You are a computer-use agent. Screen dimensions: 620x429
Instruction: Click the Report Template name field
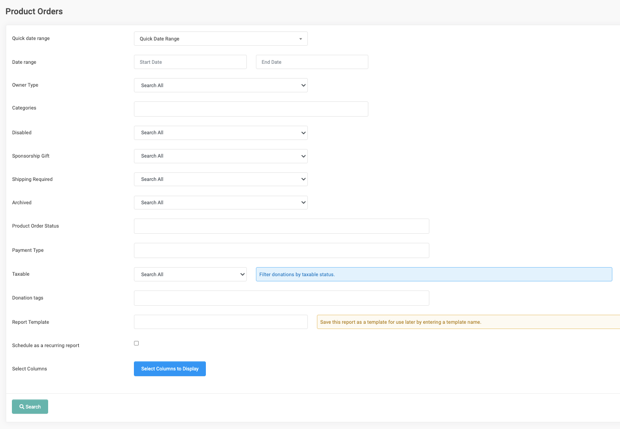(x=220, y=321)
